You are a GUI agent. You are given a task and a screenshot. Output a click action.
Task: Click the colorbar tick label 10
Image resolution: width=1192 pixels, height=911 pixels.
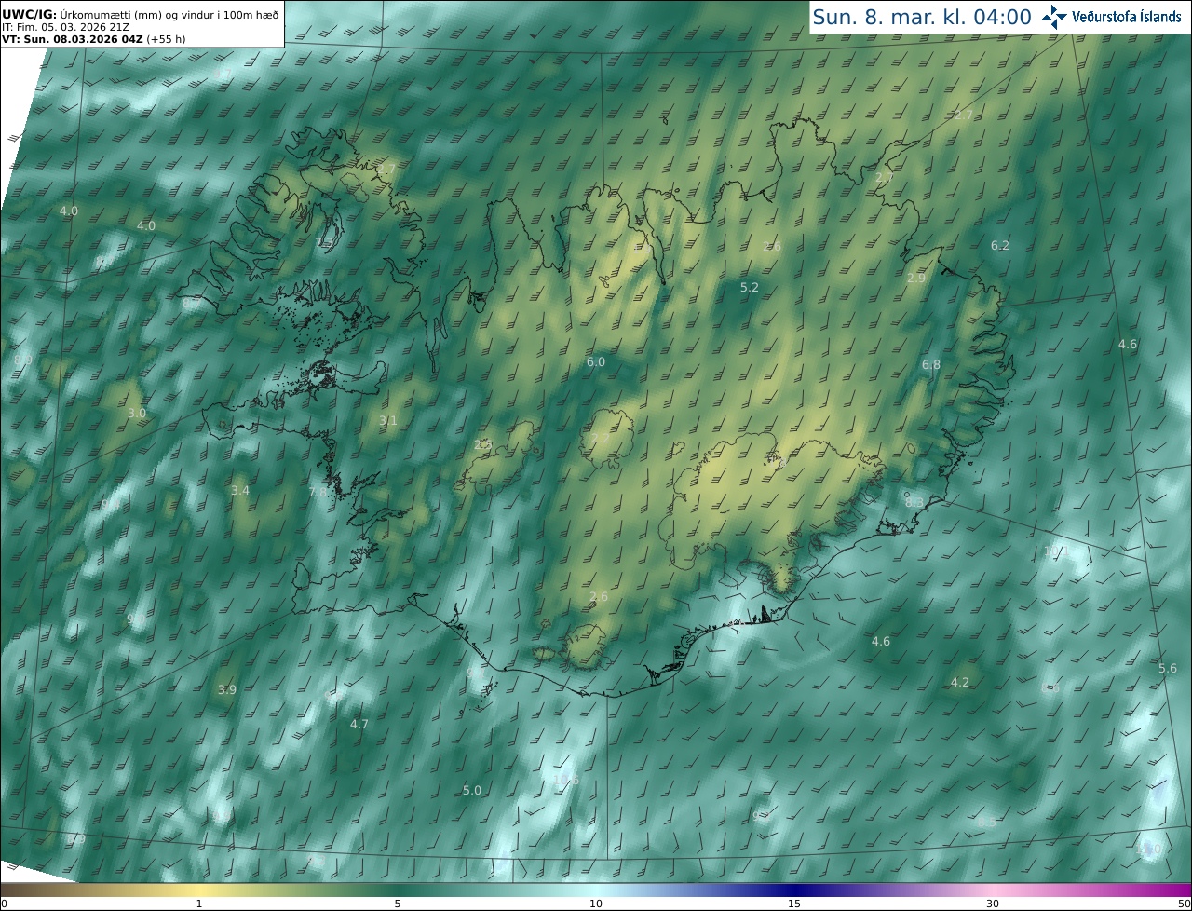coord(596,904)
